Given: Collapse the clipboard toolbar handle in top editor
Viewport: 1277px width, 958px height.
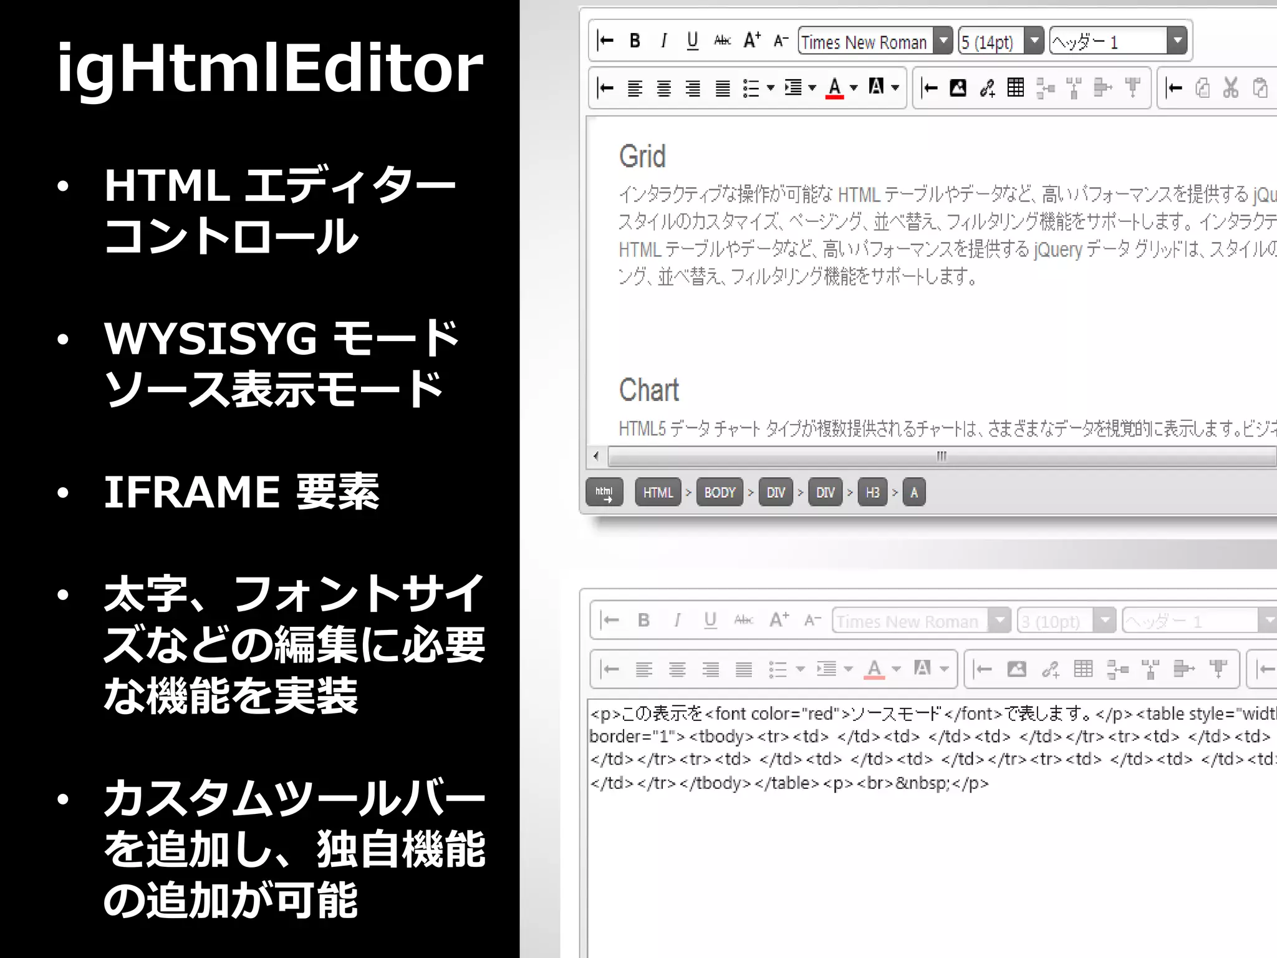Looking at the screenshot, I should click(1173, 89).
